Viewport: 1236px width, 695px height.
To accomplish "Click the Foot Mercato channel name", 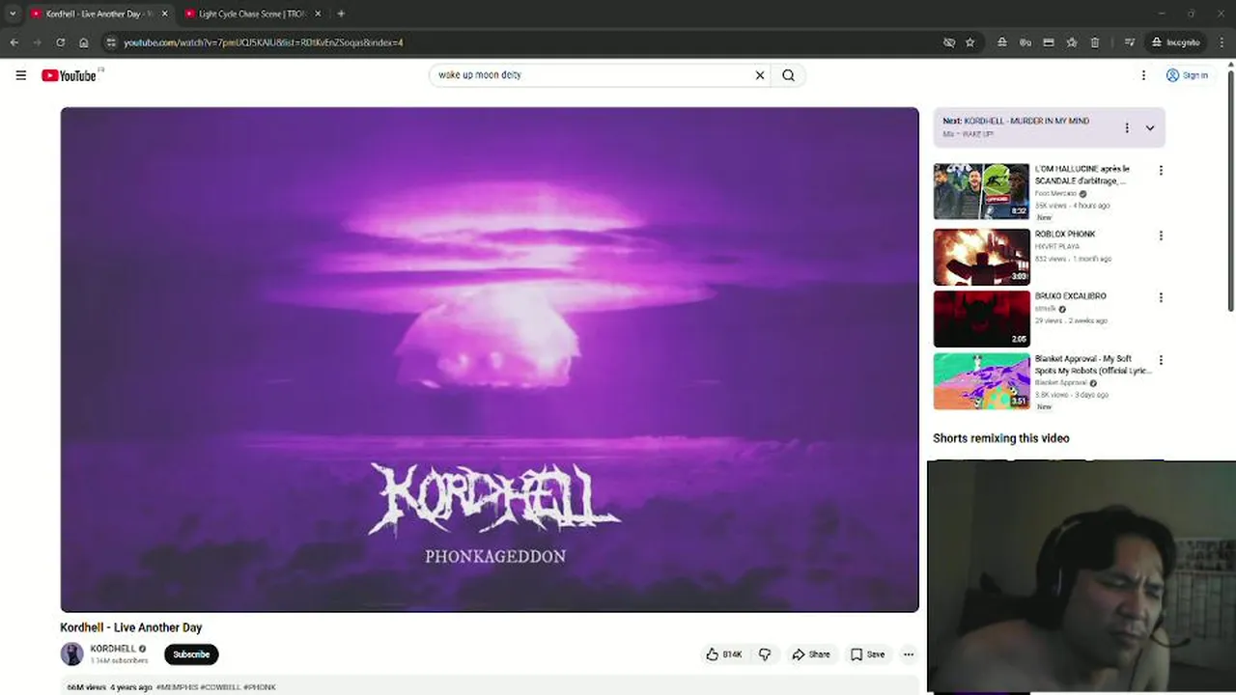I will (x=1055, y=193).
